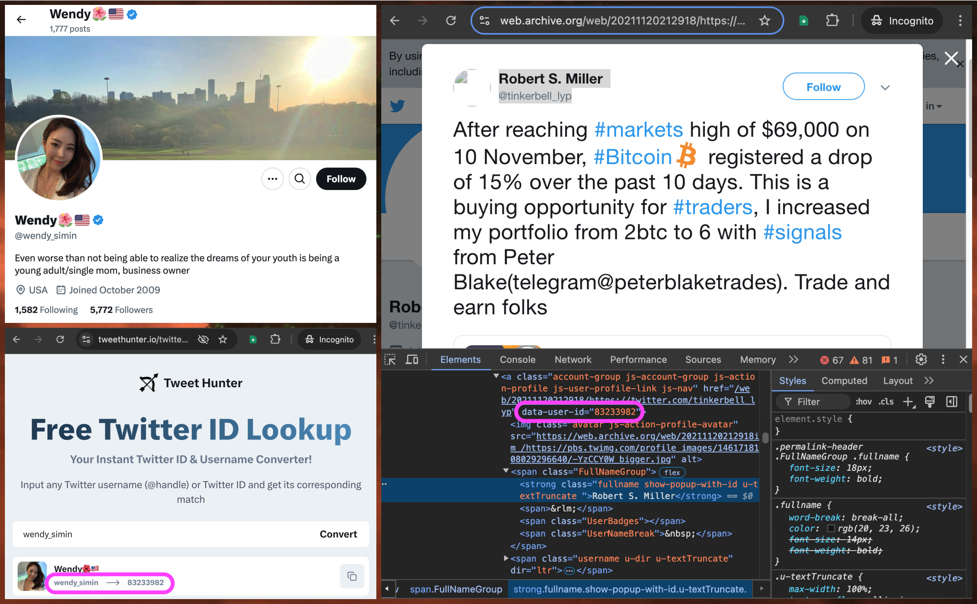
Task: Show more DevTools tabs via the double chevron
Action: click(x=794, y=359)
